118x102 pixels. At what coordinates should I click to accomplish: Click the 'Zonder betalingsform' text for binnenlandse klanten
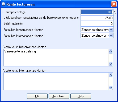95,30
